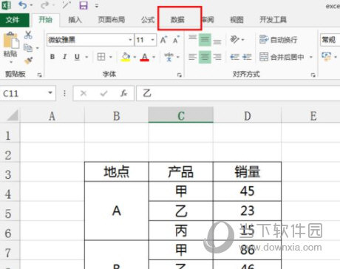The height and width of the screenshot is (269, 340).
Task: Switch to the 页面布局 tab
Action: 112,20
